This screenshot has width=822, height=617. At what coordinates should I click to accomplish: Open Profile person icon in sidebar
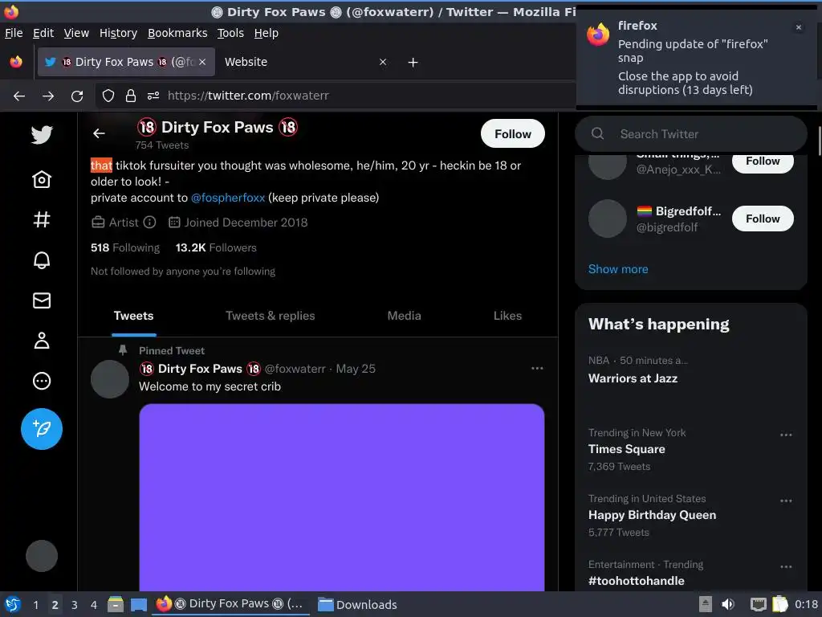42,341
